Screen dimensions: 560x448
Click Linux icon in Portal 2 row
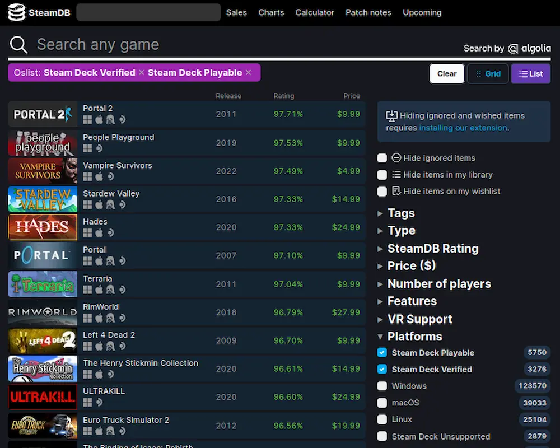110,120
